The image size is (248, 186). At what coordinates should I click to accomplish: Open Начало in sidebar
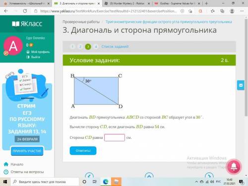17,164
